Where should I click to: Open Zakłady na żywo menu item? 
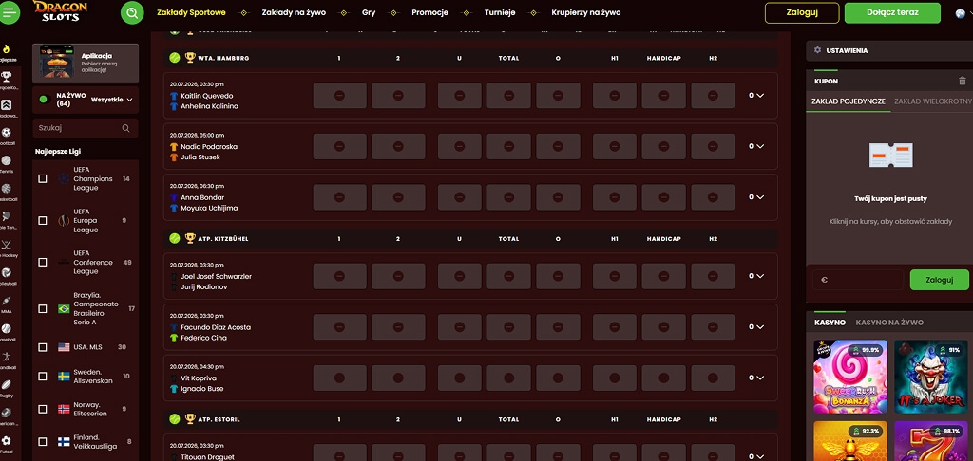(294, 12)
